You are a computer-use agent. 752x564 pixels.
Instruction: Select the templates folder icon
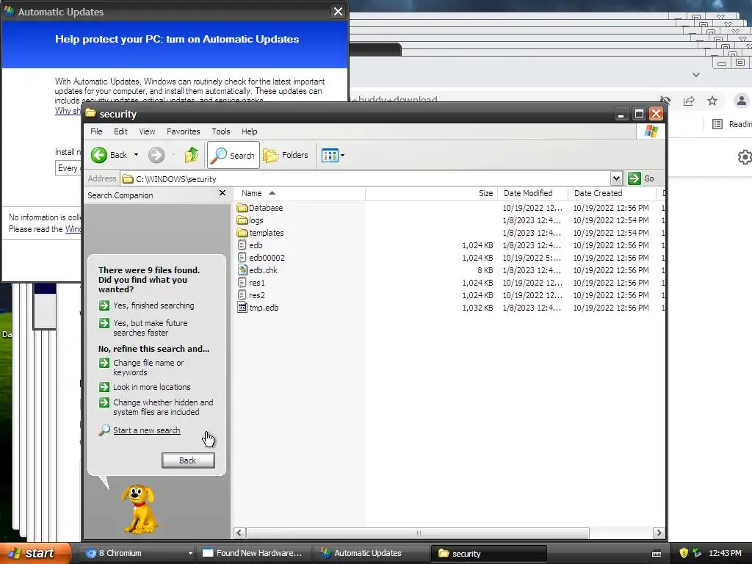tap(242, 233)
